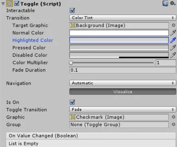Image resolution: width=177 pixels, height=147 pixels.
Task: Open the Toggle component help documentation icon
Action: point(165,4)
